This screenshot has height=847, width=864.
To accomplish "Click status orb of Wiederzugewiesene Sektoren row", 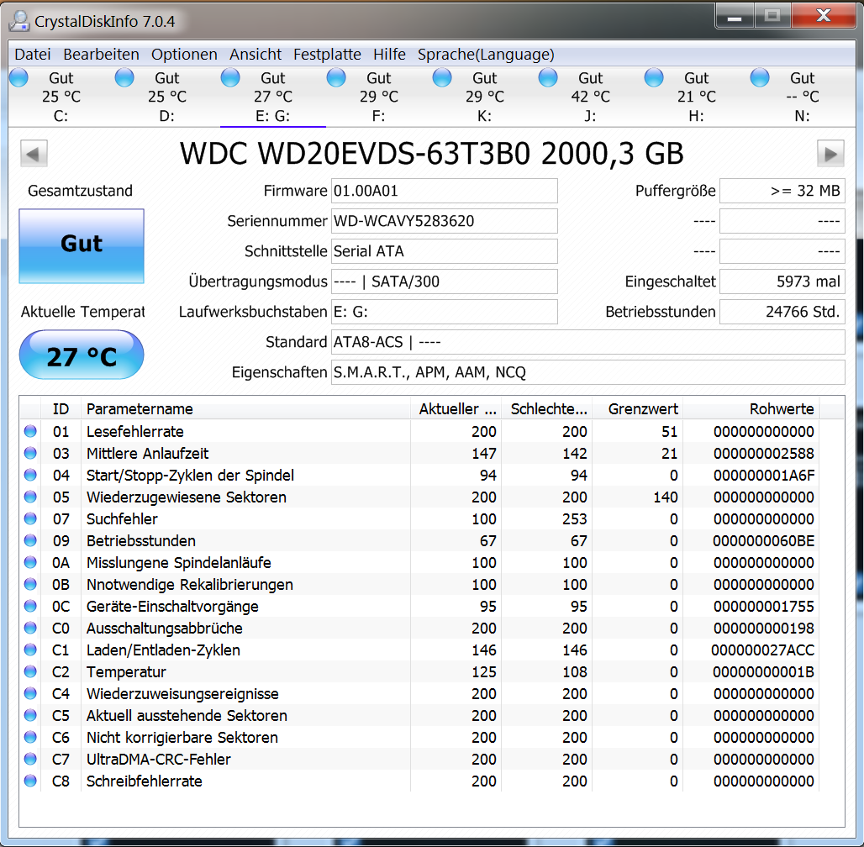I will click(x=30, y=497).
